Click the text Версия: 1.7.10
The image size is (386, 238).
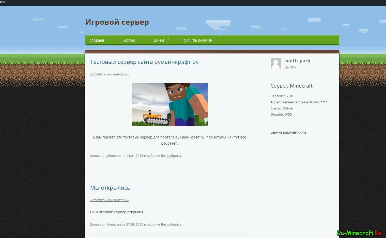(x=282, y=96)
